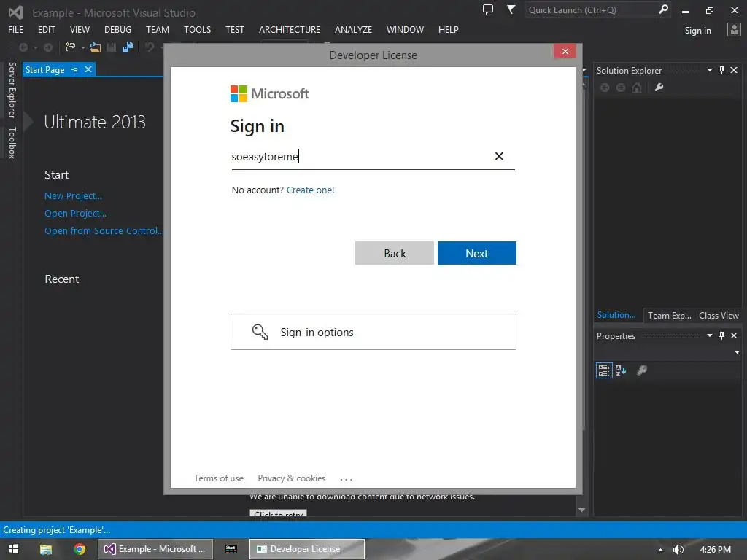Click the Solution Explorer Forward icon

click(621, 87)
